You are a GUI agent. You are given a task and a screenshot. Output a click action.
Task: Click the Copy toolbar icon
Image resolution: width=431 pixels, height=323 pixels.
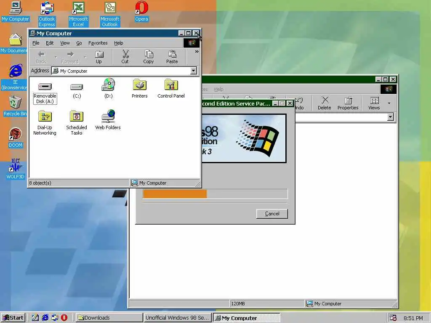149,57
